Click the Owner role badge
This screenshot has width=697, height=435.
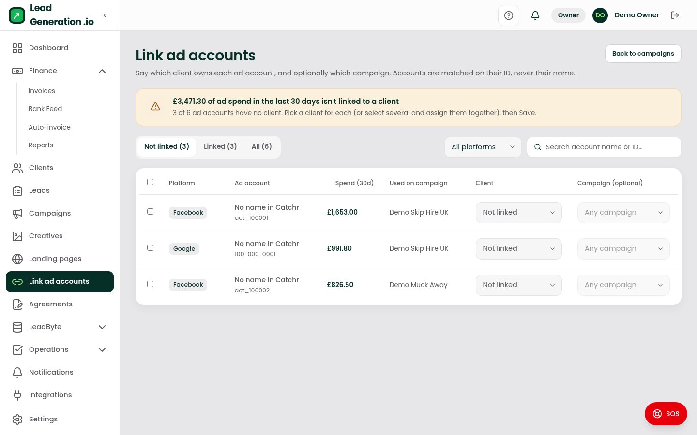point(568,15)
